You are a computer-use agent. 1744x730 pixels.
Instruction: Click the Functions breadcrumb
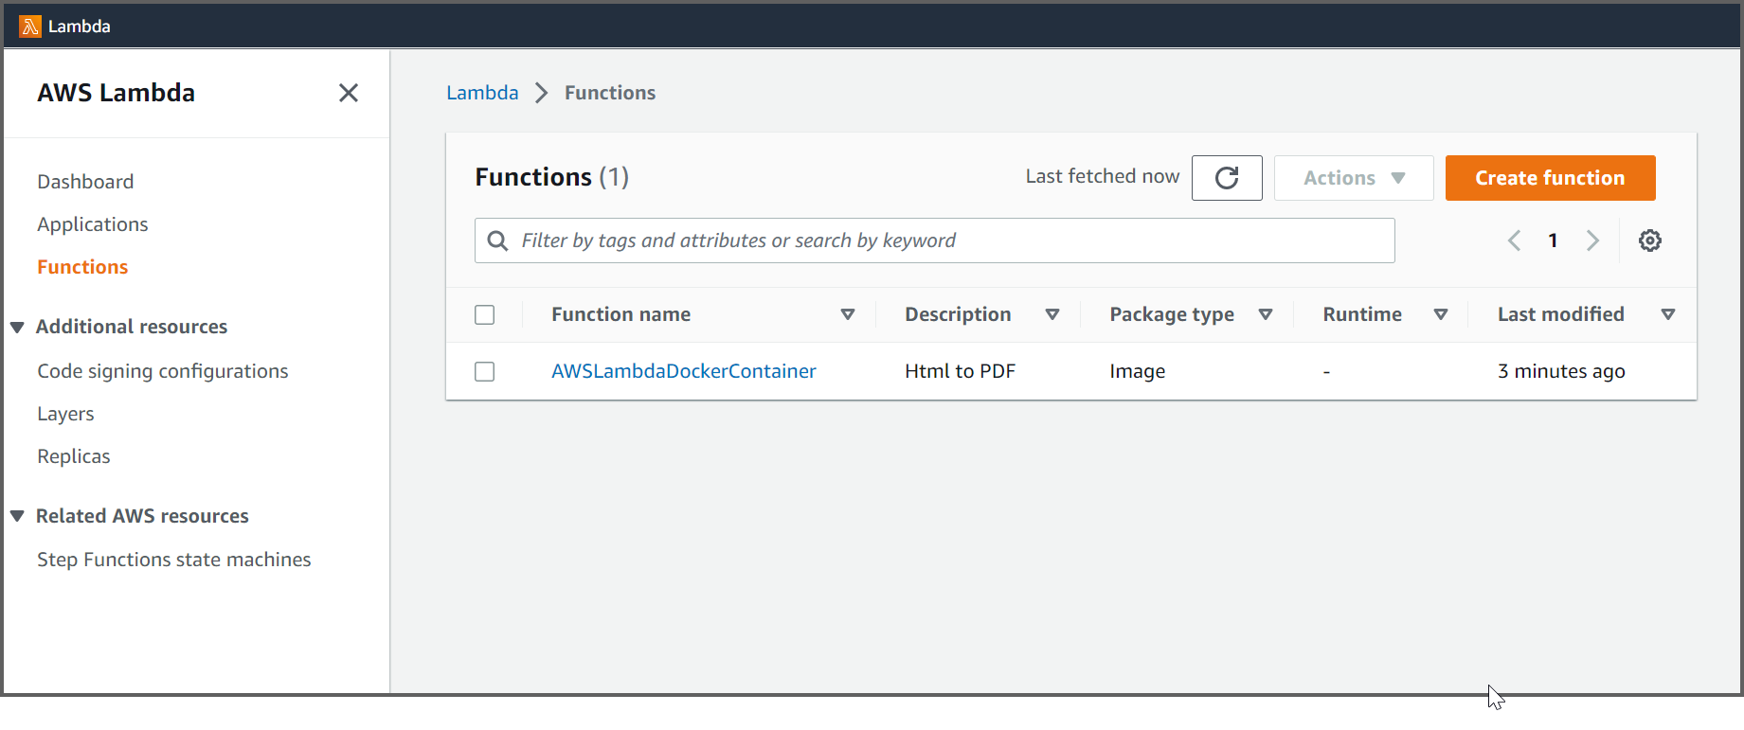(610, 93)
